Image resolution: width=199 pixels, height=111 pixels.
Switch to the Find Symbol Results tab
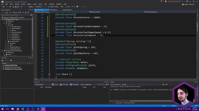pos(129,103)
